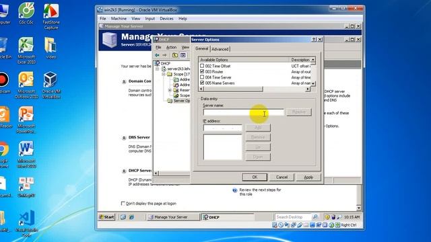Click the Forward arrow in DHCP toolbar
This screenshot has height=242, width=431.
click(164, 55)
